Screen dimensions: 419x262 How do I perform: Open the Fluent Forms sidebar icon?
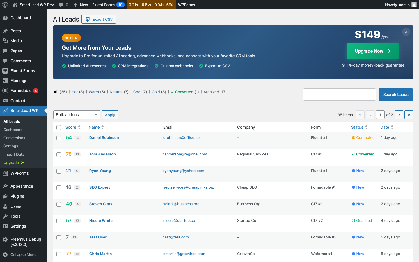coord(6,71)
